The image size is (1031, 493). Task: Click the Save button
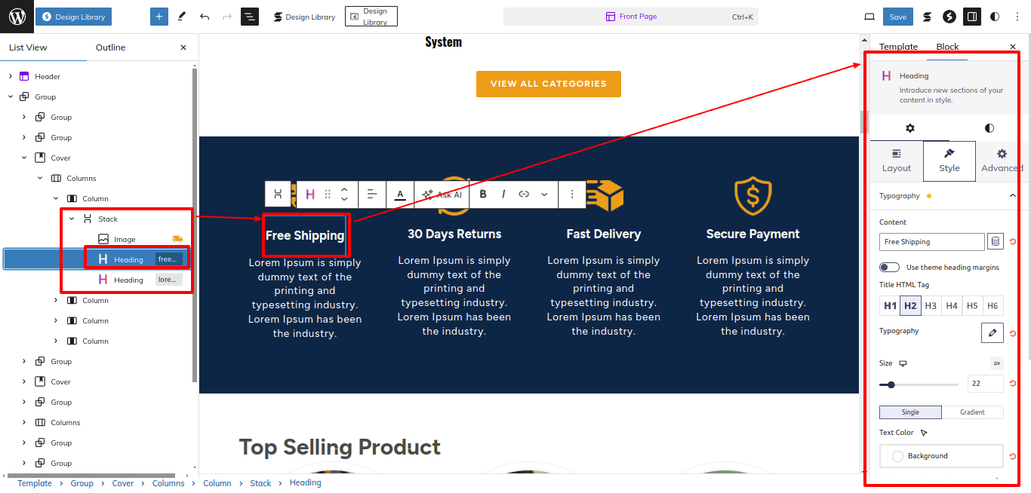pos(898,17)
